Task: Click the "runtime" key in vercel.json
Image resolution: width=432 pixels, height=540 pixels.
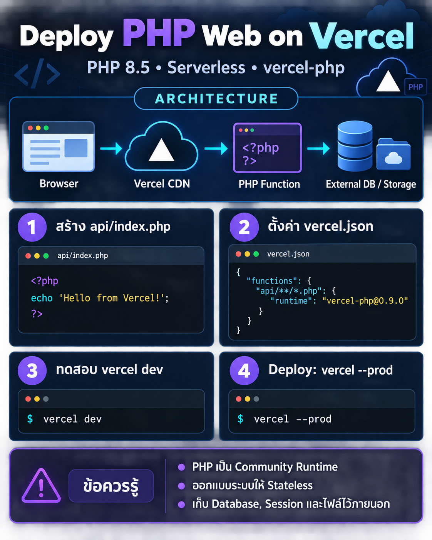Action: [x=291, y=301]
